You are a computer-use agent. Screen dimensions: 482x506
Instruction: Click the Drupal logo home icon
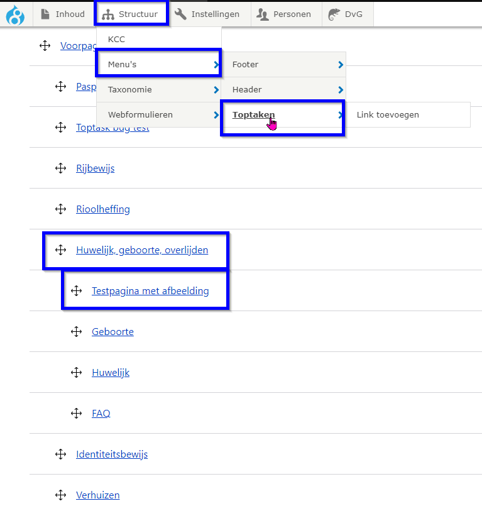[15, 14]
